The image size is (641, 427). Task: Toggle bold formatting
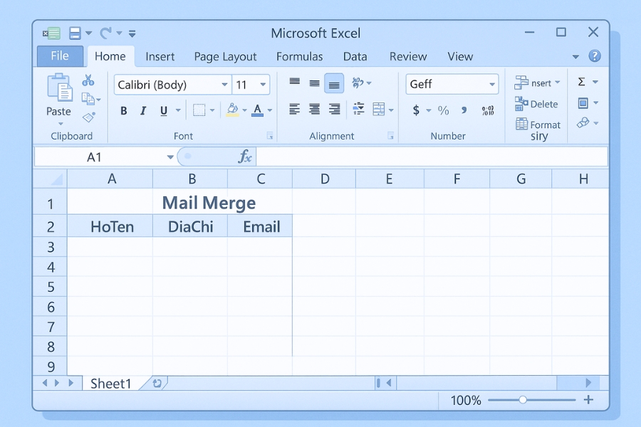tap(123, 111)
